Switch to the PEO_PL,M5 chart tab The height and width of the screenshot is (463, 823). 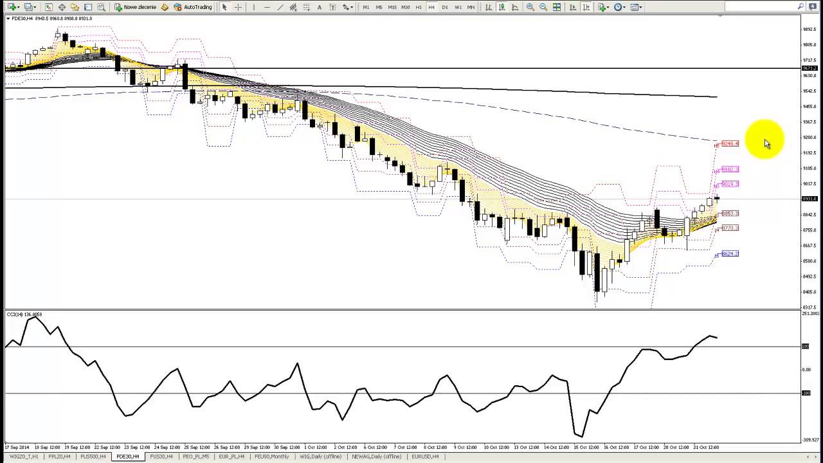tap(195, 457)
